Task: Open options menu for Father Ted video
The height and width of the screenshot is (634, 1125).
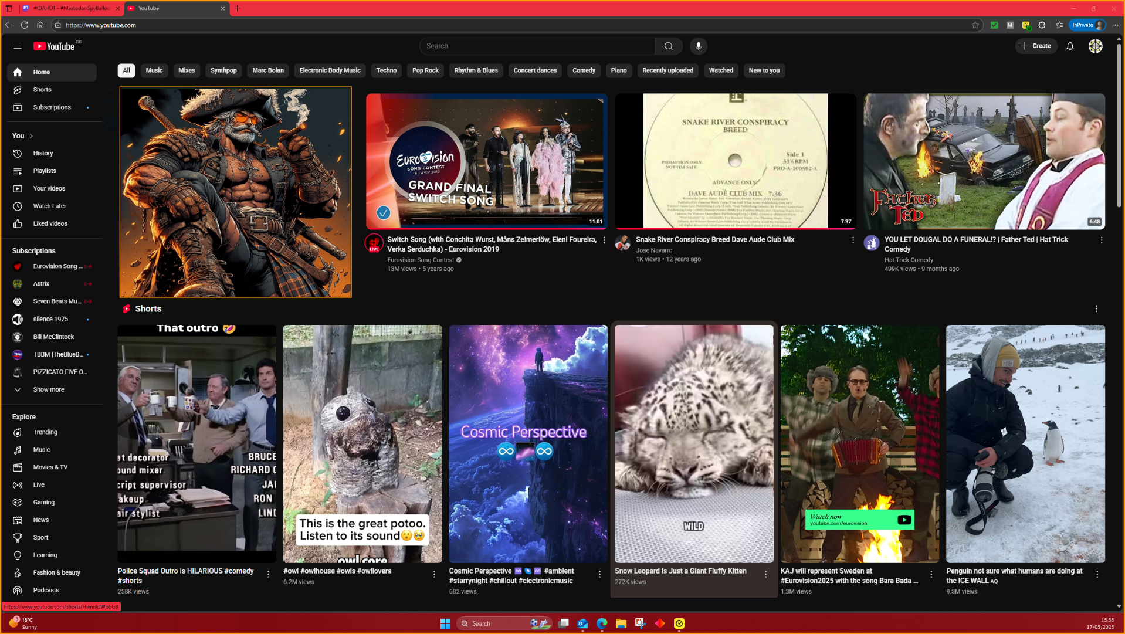Action: point(1101,240)
